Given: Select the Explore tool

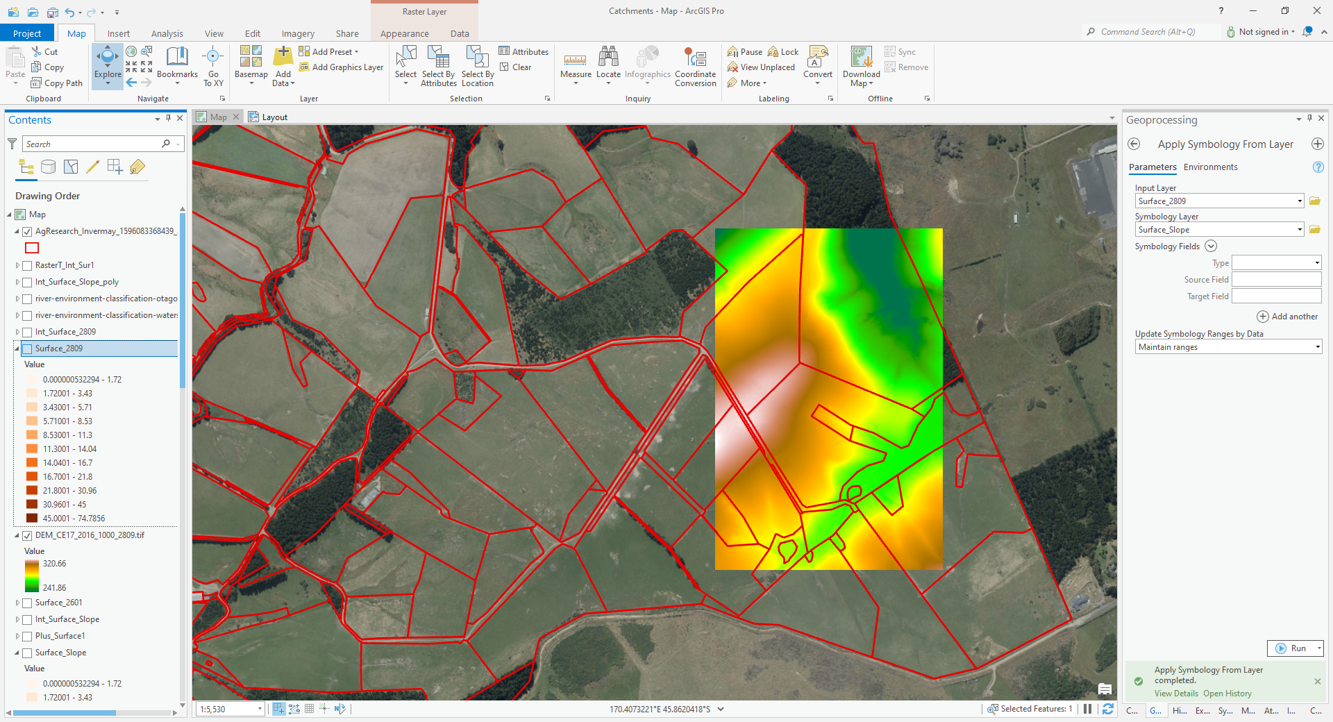Looking at the screenshot, I should coord(107,66).
